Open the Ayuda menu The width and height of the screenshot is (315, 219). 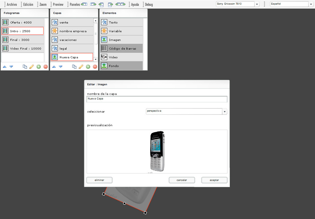(x=135, y=5)
